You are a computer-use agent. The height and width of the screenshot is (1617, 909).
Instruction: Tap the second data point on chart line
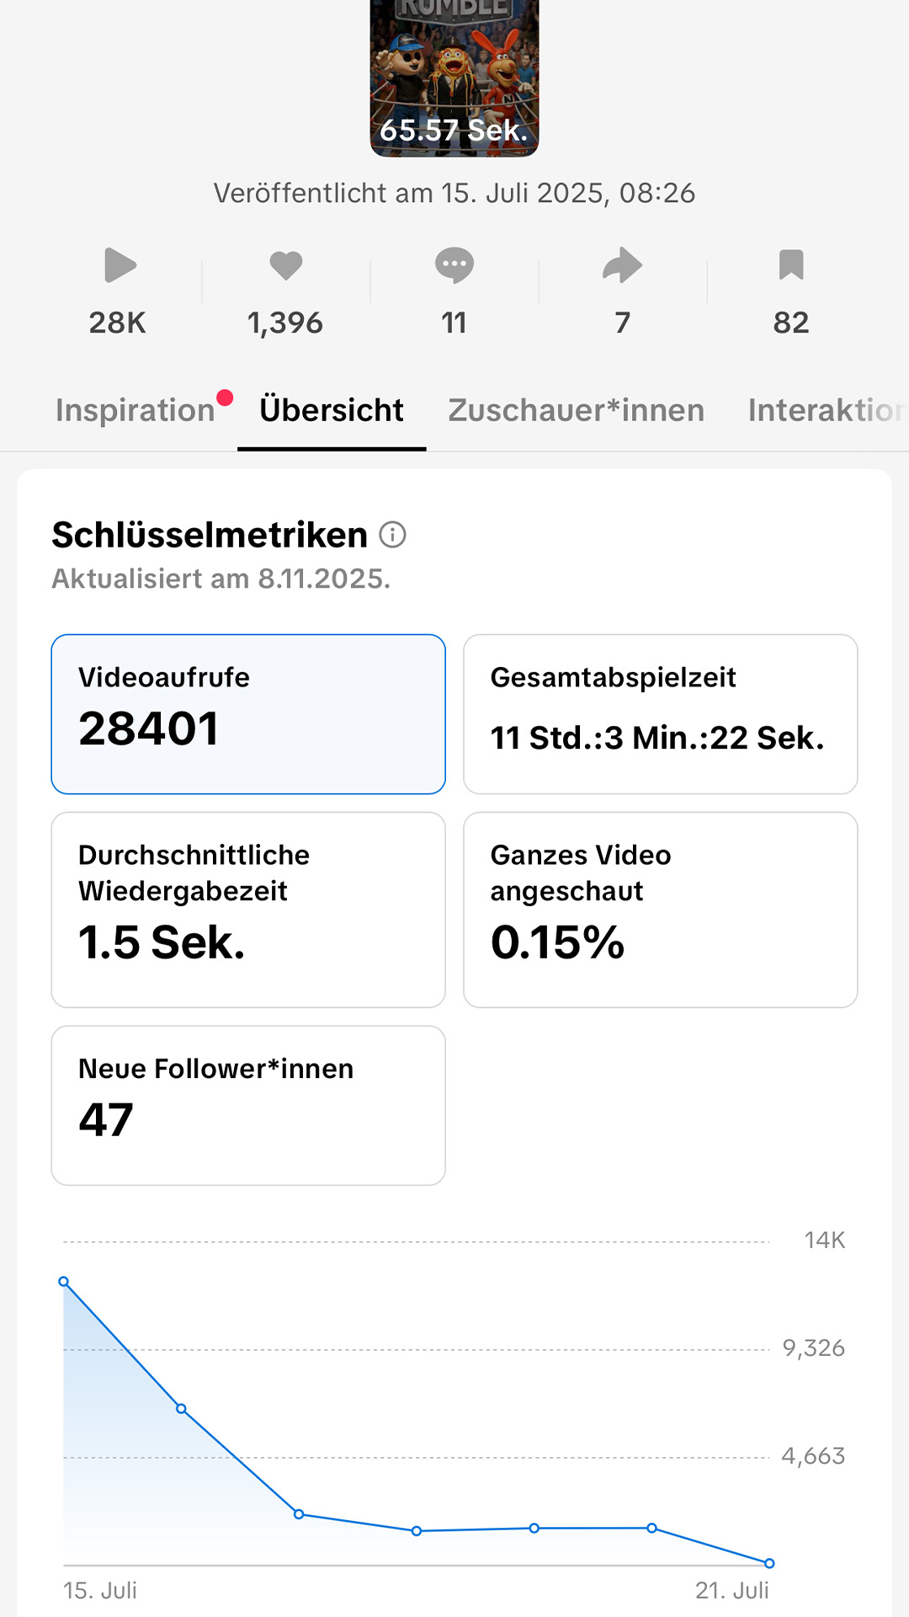point(181,1409)
